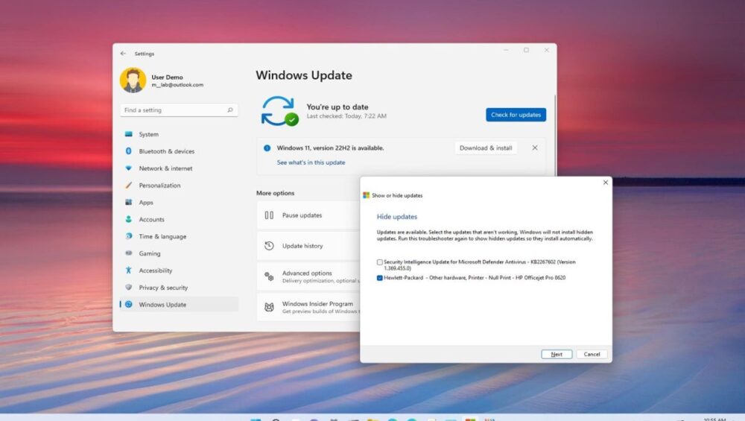Cancel the Show or hide updates dialog
The width and height of the screenshot is (745, 421).
[x=592, y=354]
